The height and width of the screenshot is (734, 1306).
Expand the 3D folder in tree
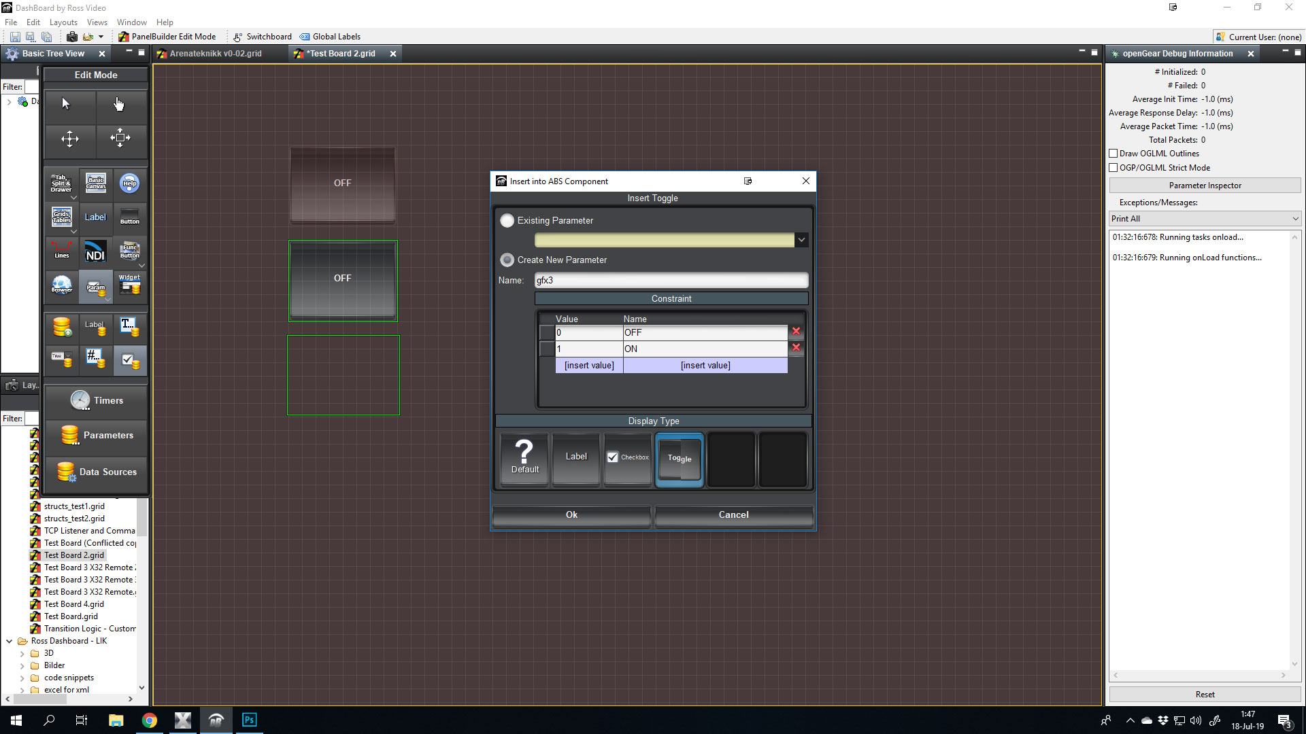click(22, 654)
